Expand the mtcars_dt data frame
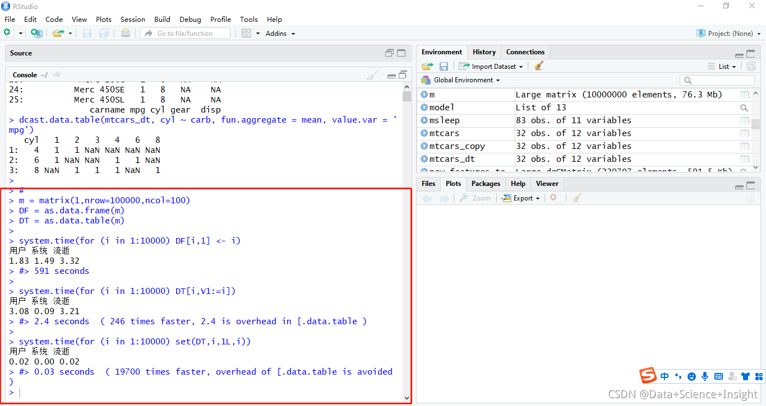Viewport: 766px width, 406px height. (x=424, y=159)
